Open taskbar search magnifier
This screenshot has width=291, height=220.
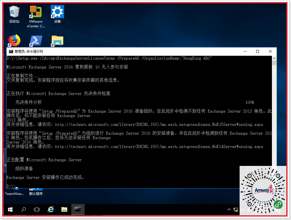23,210
